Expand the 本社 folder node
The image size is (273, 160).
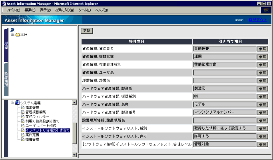pyautogui.click(x=12, y=35)
